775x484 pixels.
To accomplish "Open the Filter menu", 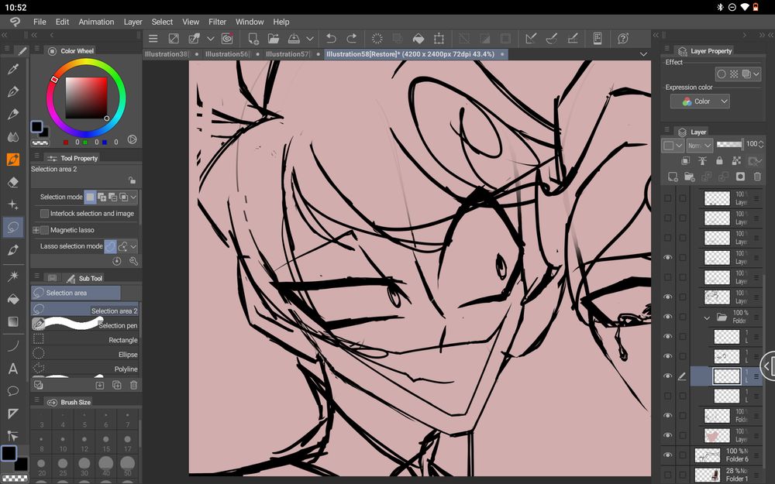I will (217, 22).
